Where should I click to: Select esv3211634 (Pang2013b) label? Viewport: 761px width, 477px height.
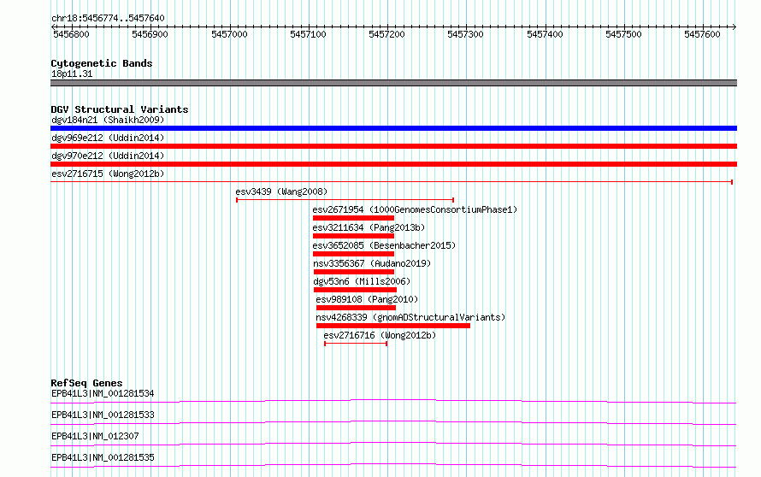[x=369, y=227]
